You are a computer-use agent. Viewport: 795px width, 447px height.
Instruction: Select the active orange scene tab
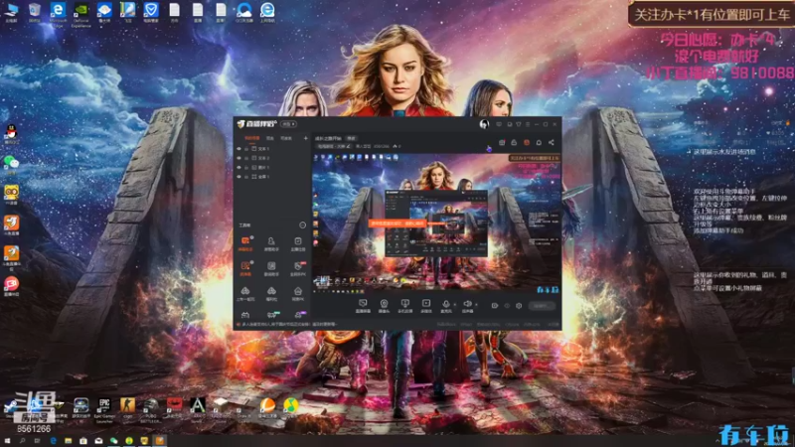pos(252,138)
